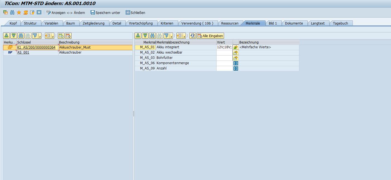The height and width of the screenshot is (180, 391).
Task: Click the AS_001 key link
Action: [23, 52]
